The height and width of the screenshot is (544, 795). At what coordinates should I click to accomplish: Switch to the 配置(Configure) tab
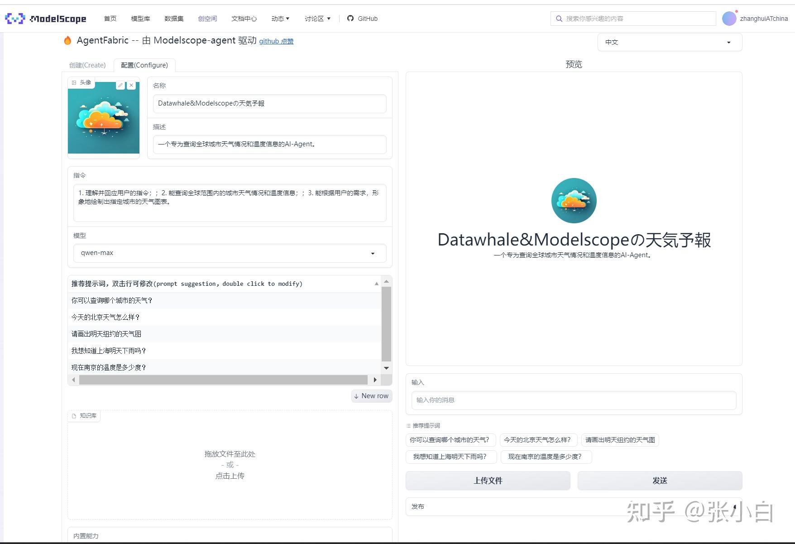(x=144, y=65)
